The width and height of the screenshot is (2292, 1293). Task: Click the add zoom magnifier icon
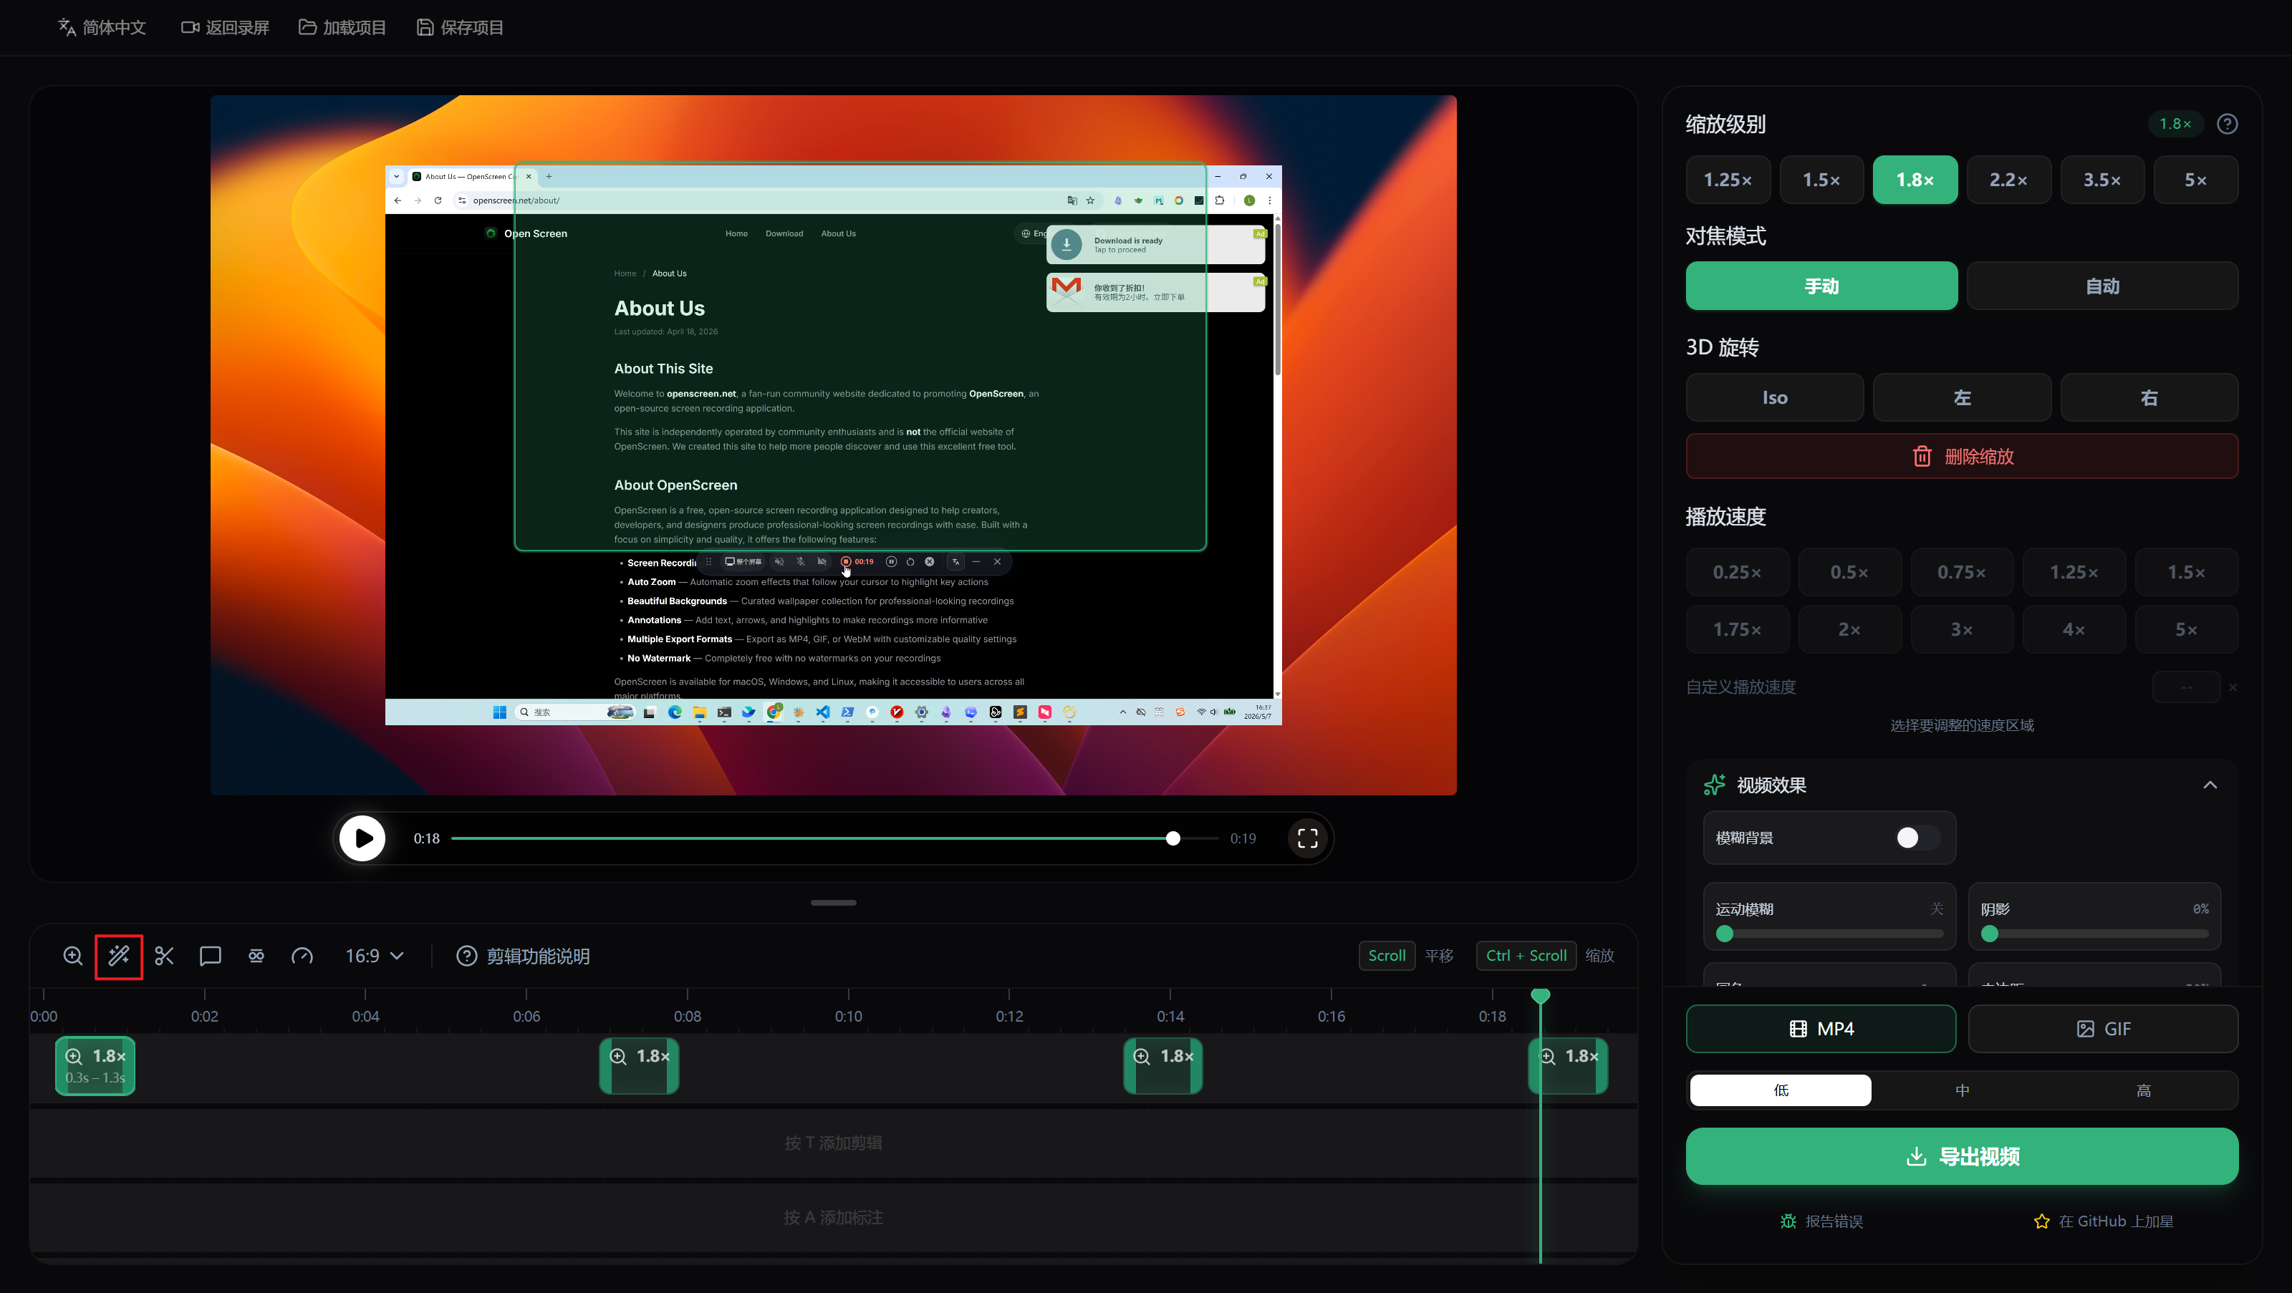point(73,956)
